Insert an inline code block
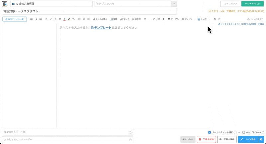The height and width of the screenshot is (144, 266). [154, 19]
